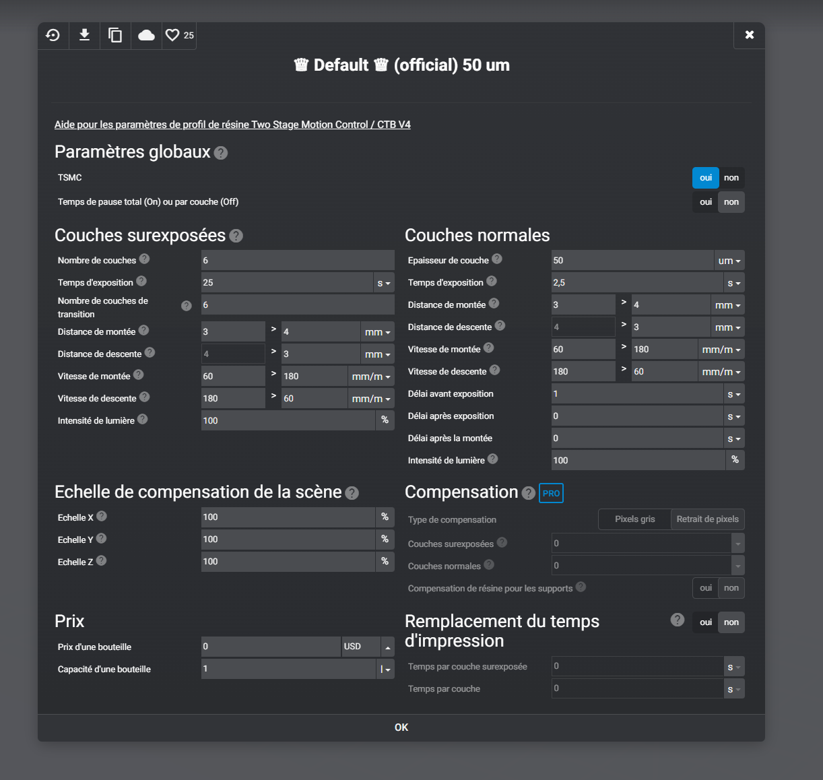Image resolution: width=823 pixels, height=780 pixels.
Task: Click help icon next to Couches surexposées heading
Action: pyautogui.click(x=236, y=236)
